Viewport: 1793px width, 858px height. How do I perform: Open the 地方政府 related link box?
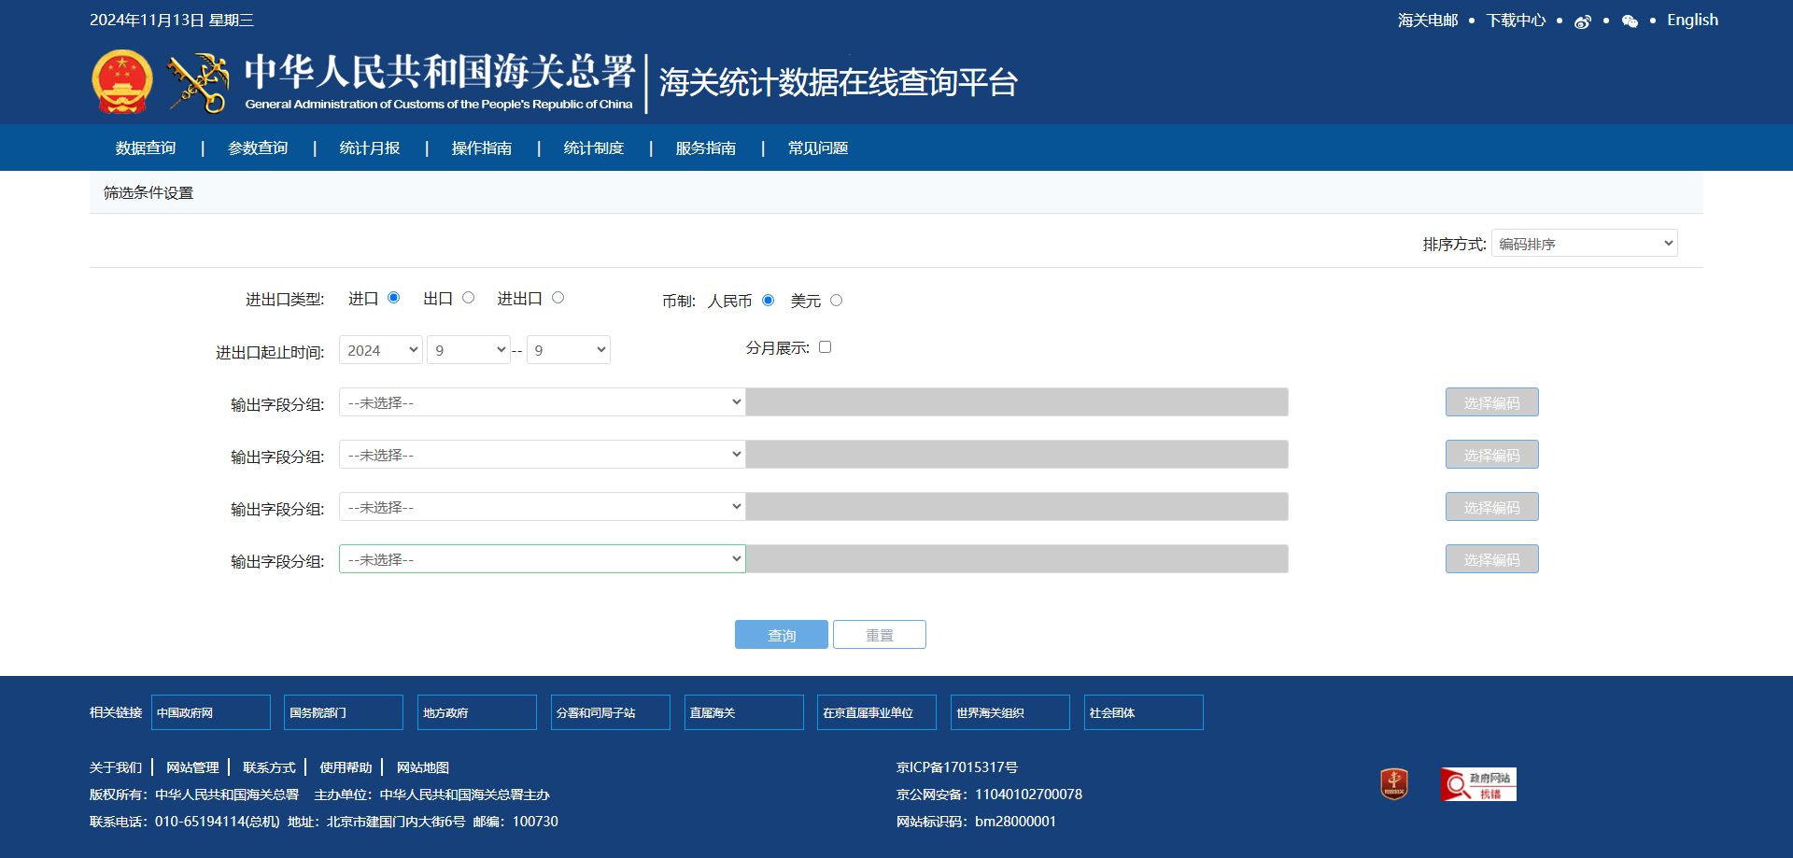coord(477,712)
